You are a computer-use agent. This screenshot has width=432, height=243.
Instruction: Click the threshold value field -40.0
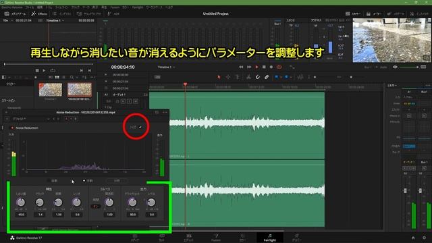pos(21,215)
